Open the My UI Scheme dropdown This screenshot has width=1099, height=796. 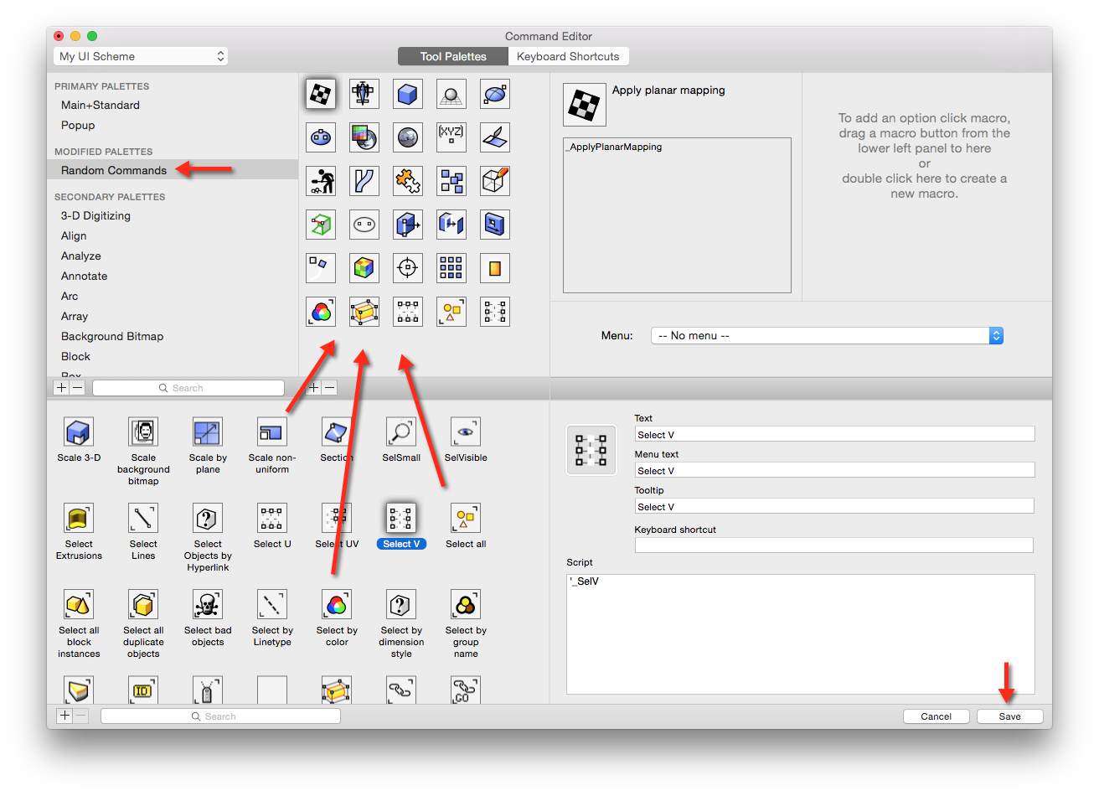141,56
